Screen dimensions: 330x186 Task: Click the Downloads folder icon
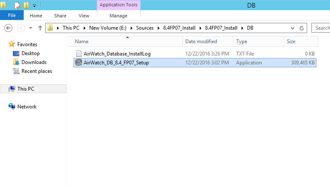[16, 62]
